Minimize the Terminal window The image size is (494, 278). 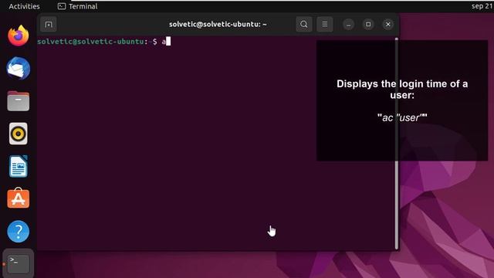click(348, 24)
